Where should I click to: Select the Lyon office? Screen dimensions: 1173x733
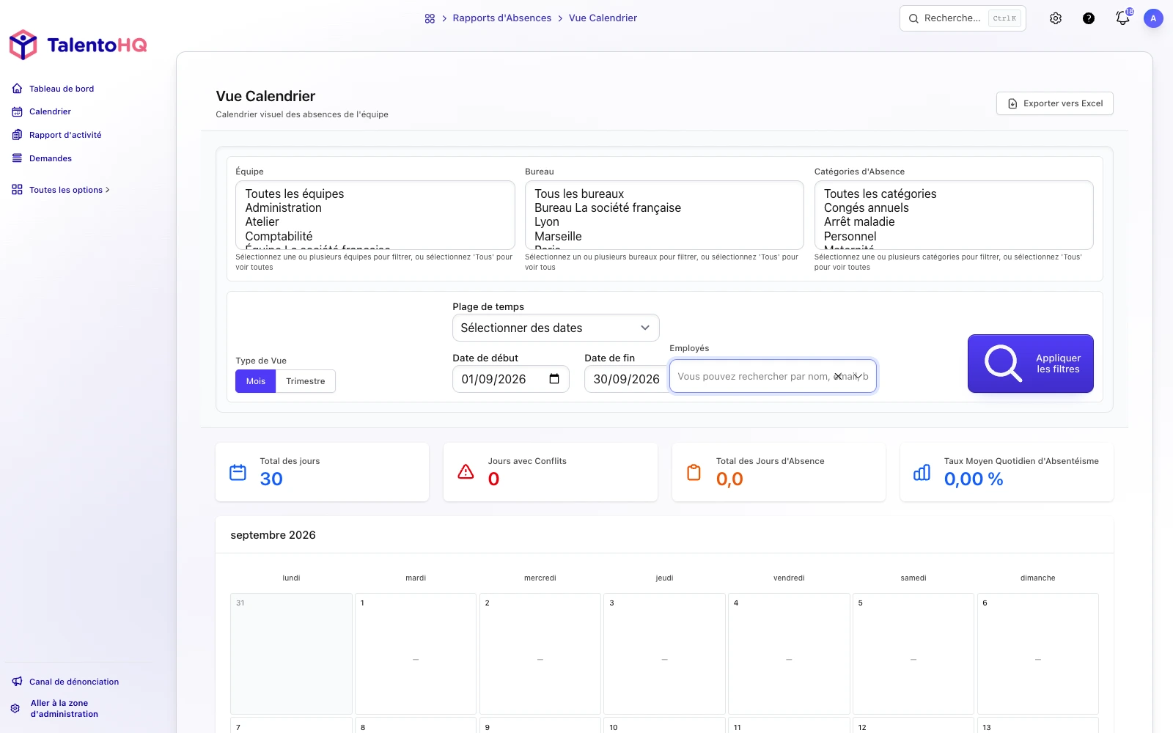(664, 221)
